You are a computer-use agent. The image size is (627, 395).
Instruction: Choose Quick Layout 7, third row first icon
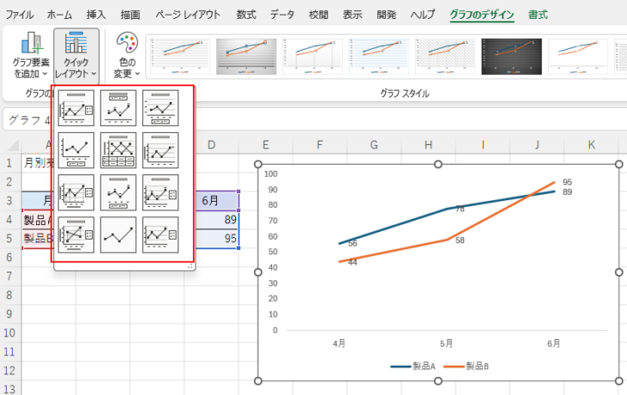76,192
